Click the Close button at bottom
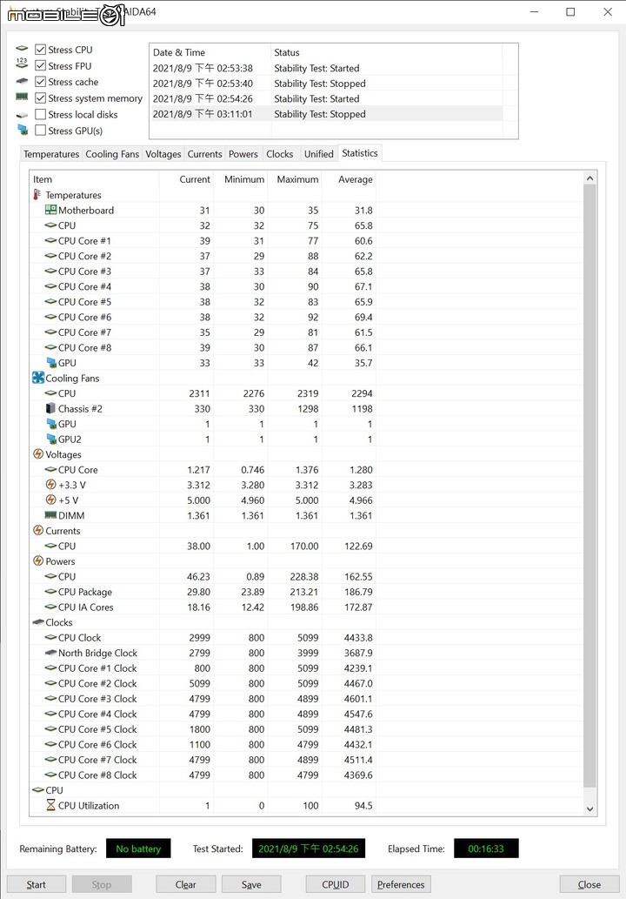The height and width of the screenshot is (899, 626). click(589, 884)
